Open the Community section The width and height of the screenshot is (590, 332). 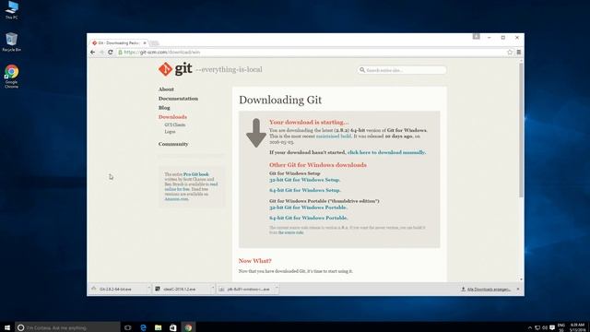click(173, 144)
